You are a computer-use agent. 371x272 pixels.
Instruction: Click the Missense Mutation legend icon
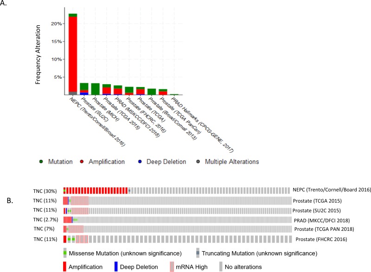65,253
